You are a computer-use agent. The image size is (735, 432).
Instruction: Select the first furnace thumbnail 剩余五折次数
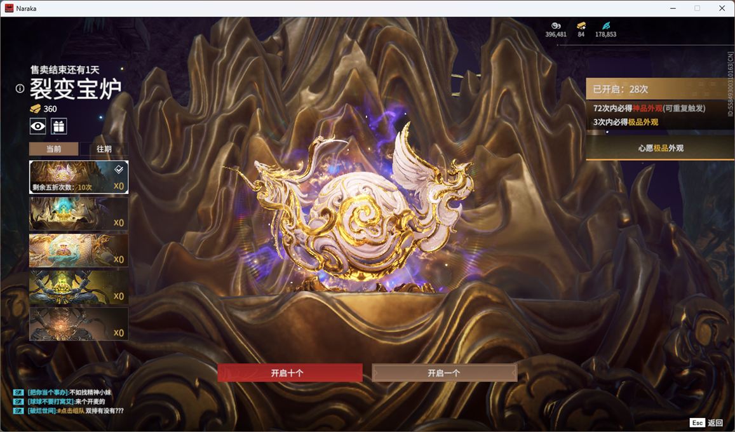(79, 177)
